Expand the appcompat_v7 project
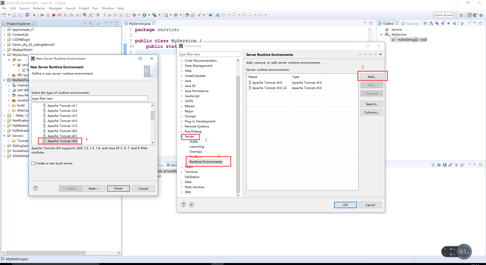 point(4,30)
